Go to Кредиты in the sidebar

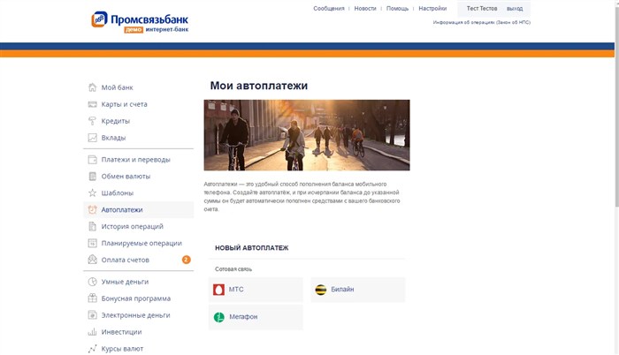point(116,121)
